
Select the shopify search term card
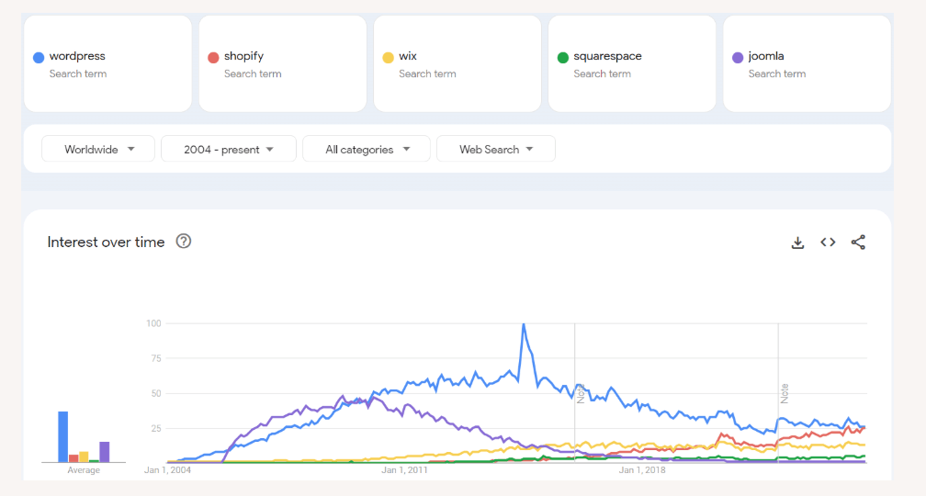click(x=283, y=63)
